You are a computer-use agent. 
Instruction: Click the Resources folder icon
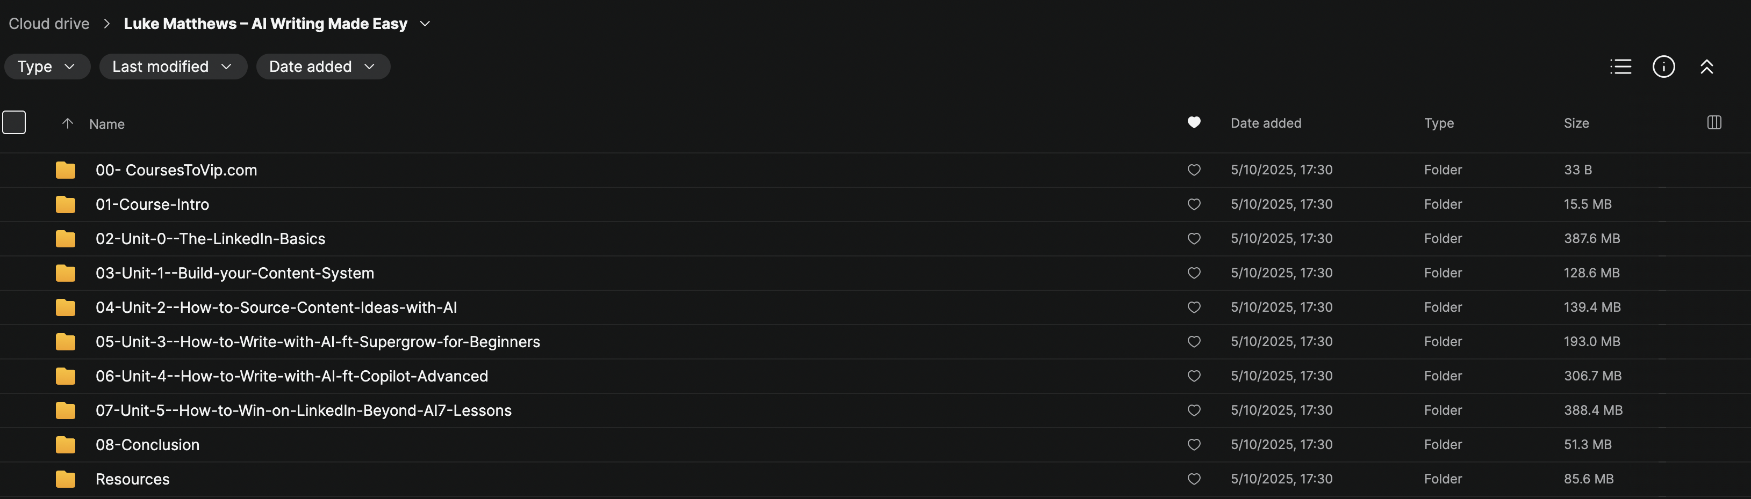click(x=65, y=479)
